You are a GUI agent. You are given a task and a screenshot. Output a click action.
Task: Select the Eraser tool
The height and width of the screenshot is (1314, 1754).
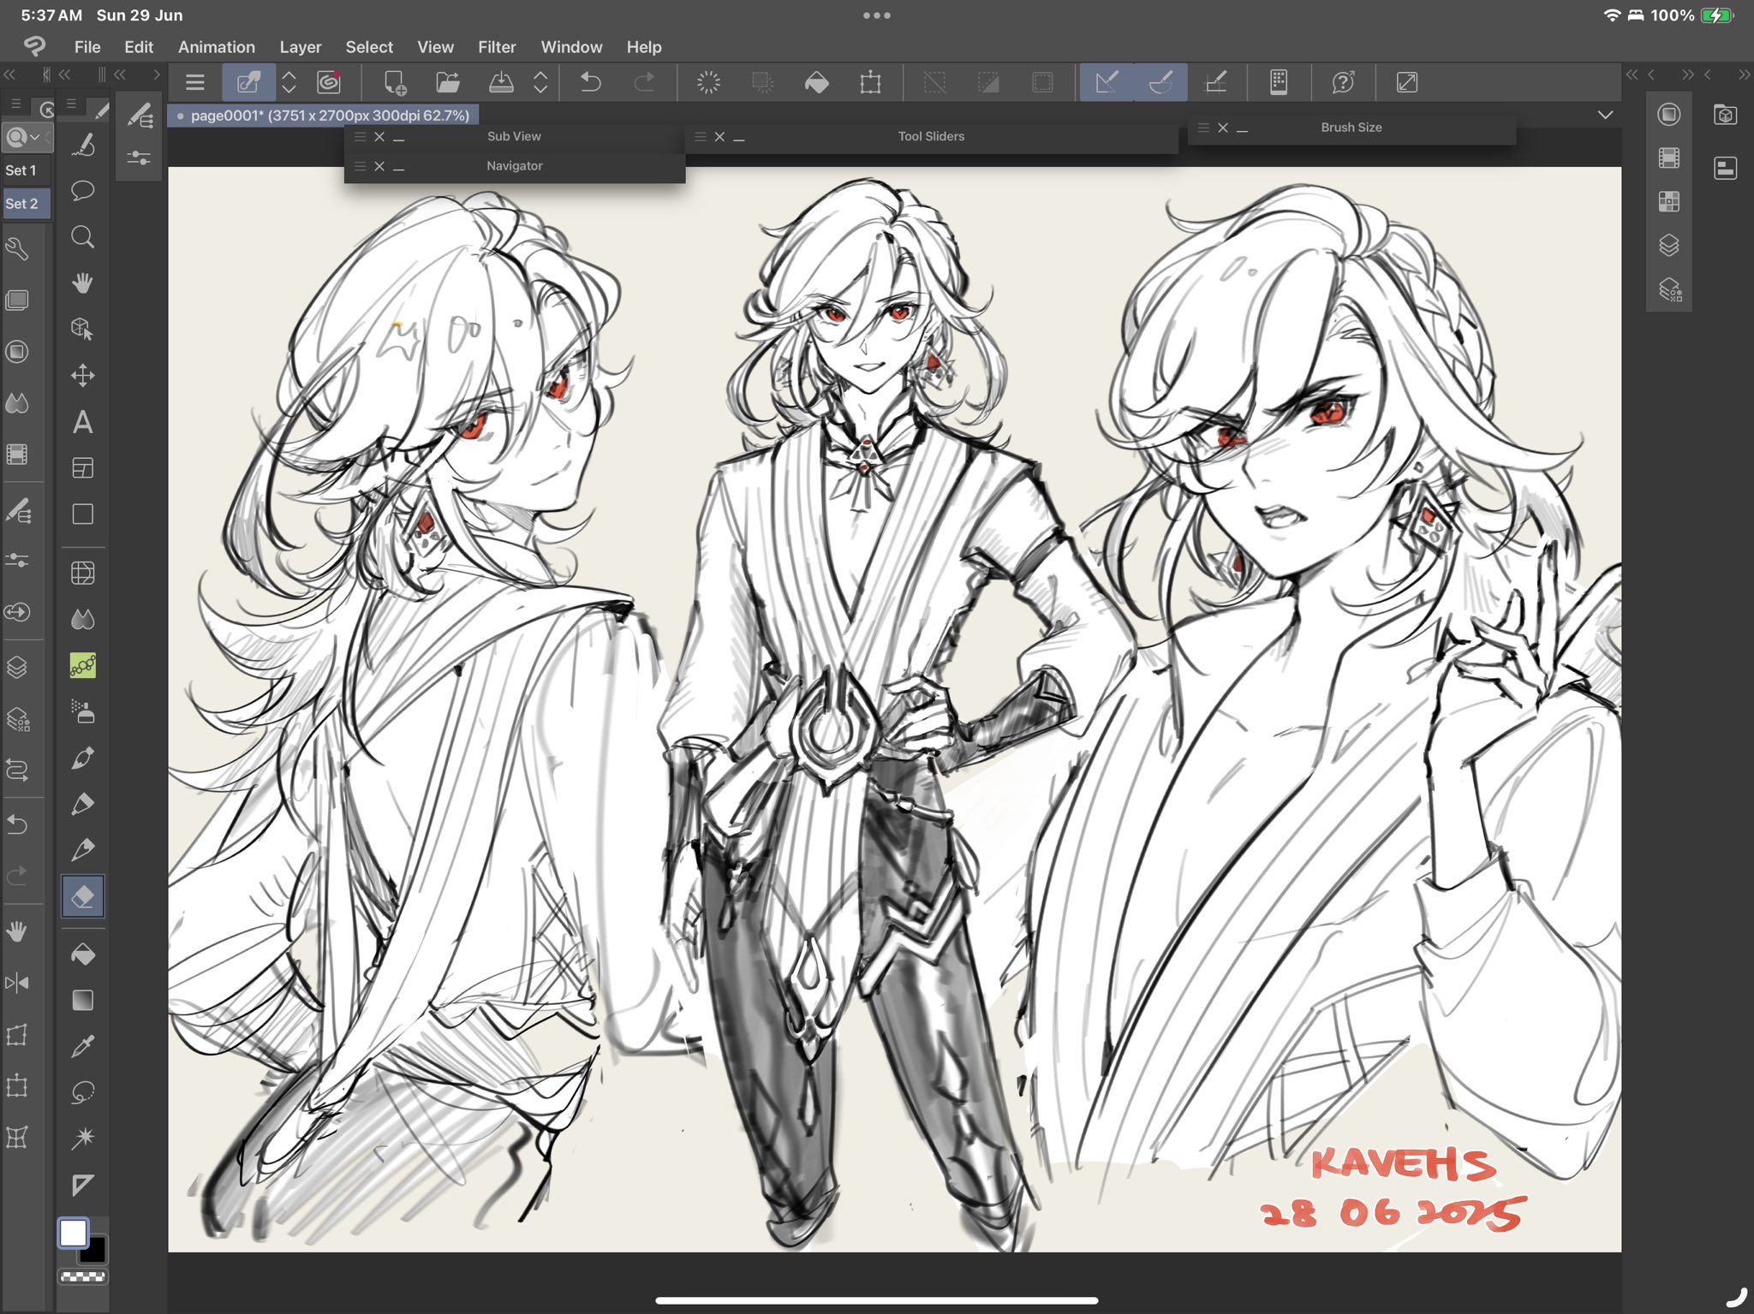point(82,896)
